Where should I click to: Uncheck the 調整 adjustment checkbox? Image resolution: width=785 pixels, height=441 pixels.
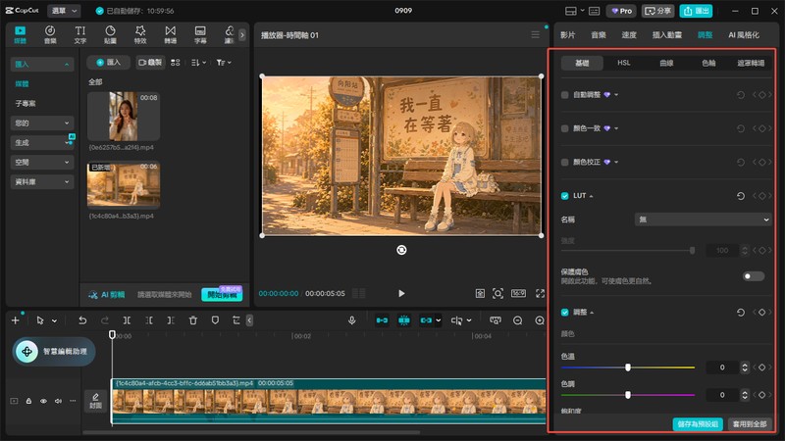[x=565, y=313]
